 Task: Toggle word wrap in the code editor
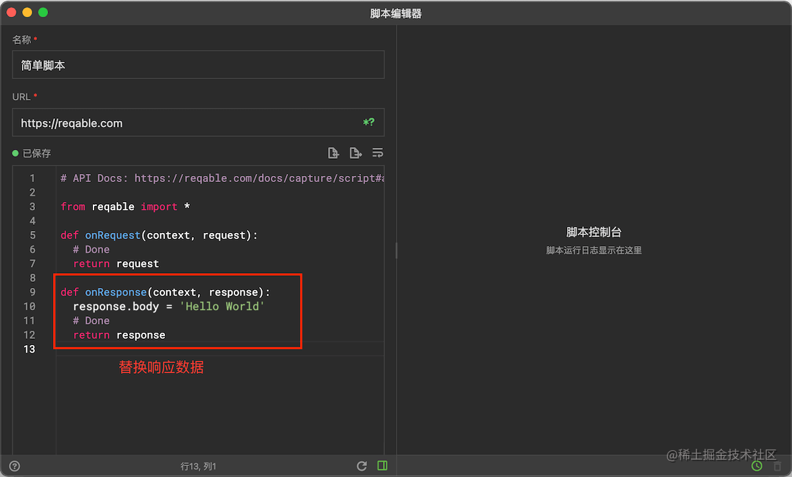(377, 153)
